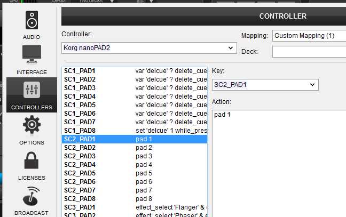The height and width of the screenshot is (217, 346).
Task: Select the SC2_PAD5 pad 5 row
Action: pyautogui.click(x=135, y=173)
